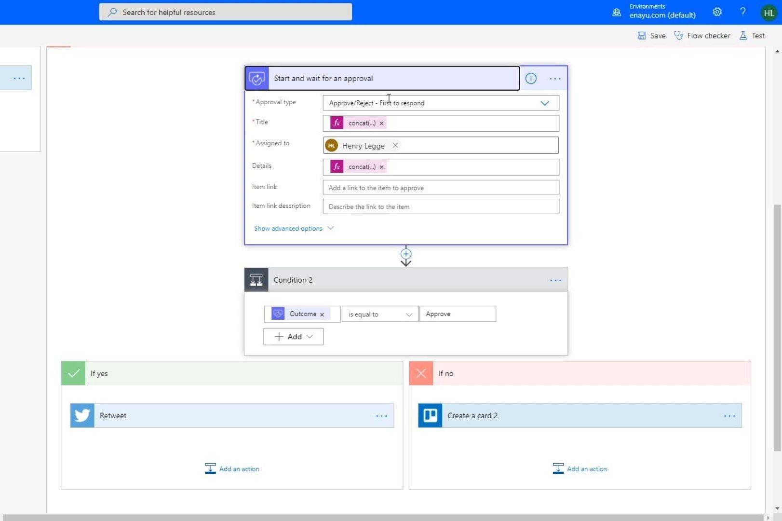The width and height of the screenshot is (782, 521).
Task: Open the 'is equal to' operator dropdown
Action: pyautogui.click(x=380, y=314)
